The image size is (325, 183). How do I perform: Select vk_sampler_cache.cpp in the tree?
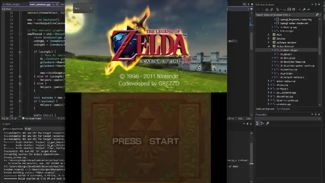pos(292,77)
